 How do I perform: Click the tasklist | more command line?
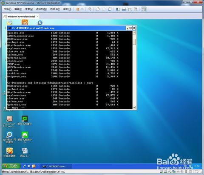click(50, 83)
